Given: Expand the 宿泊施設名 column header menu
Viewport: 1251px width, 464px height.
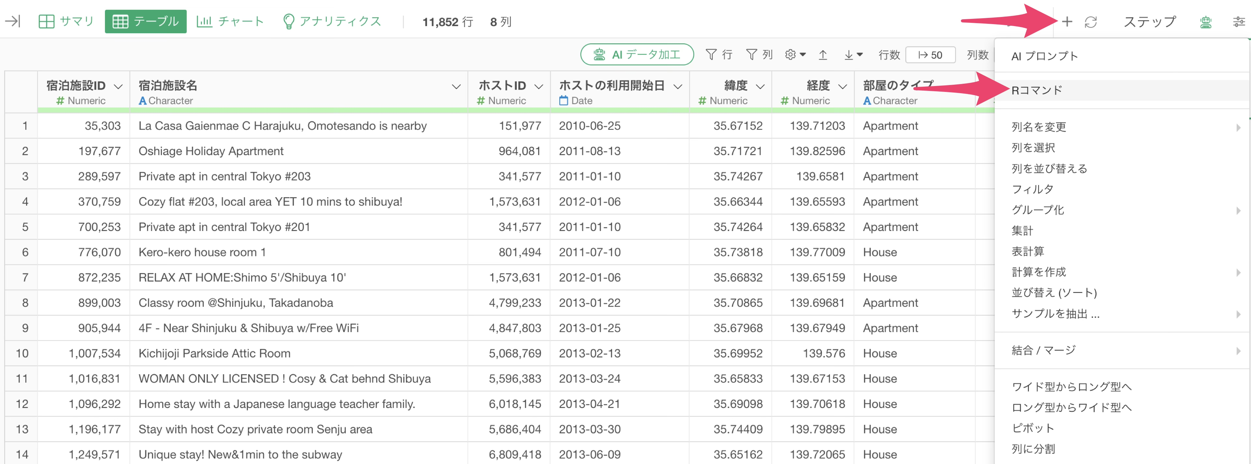Looking at the screenshot, I should [456, 86].
